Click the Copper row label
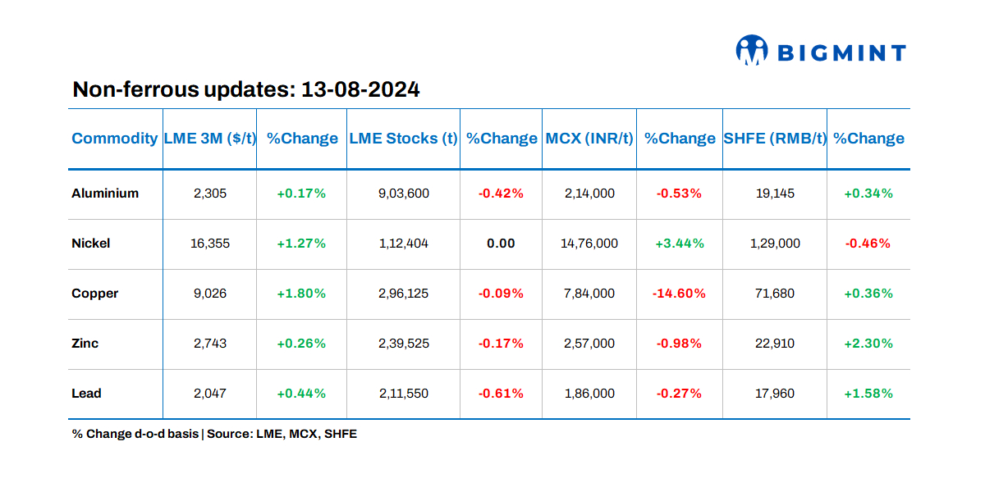The height and width of the screenshot is (492, 985). tap(95, 294)
